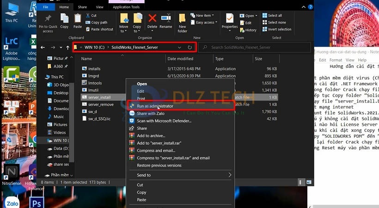
Task: Sort by Date modified column
Action: tap(180, 59)
